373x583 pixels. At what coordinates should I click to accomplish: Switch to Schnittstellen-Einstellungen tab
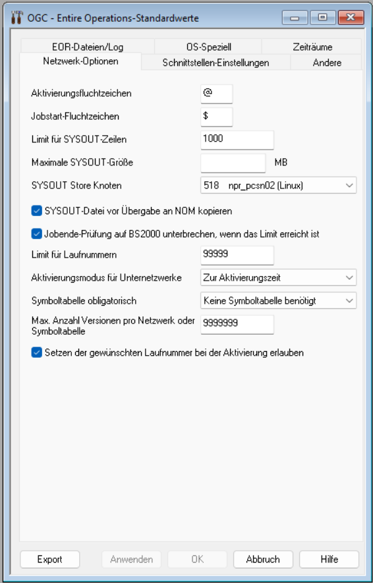pyautogui.click(x=215, y=63)
